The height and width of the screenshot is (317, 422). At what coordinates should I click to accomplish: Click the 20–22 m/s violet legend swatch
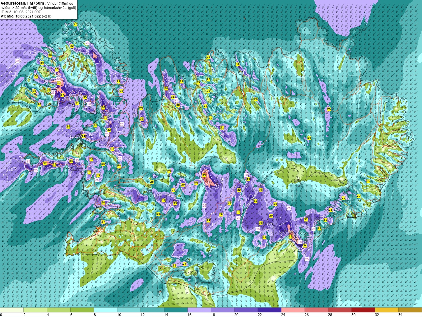(x=246, y=310)
